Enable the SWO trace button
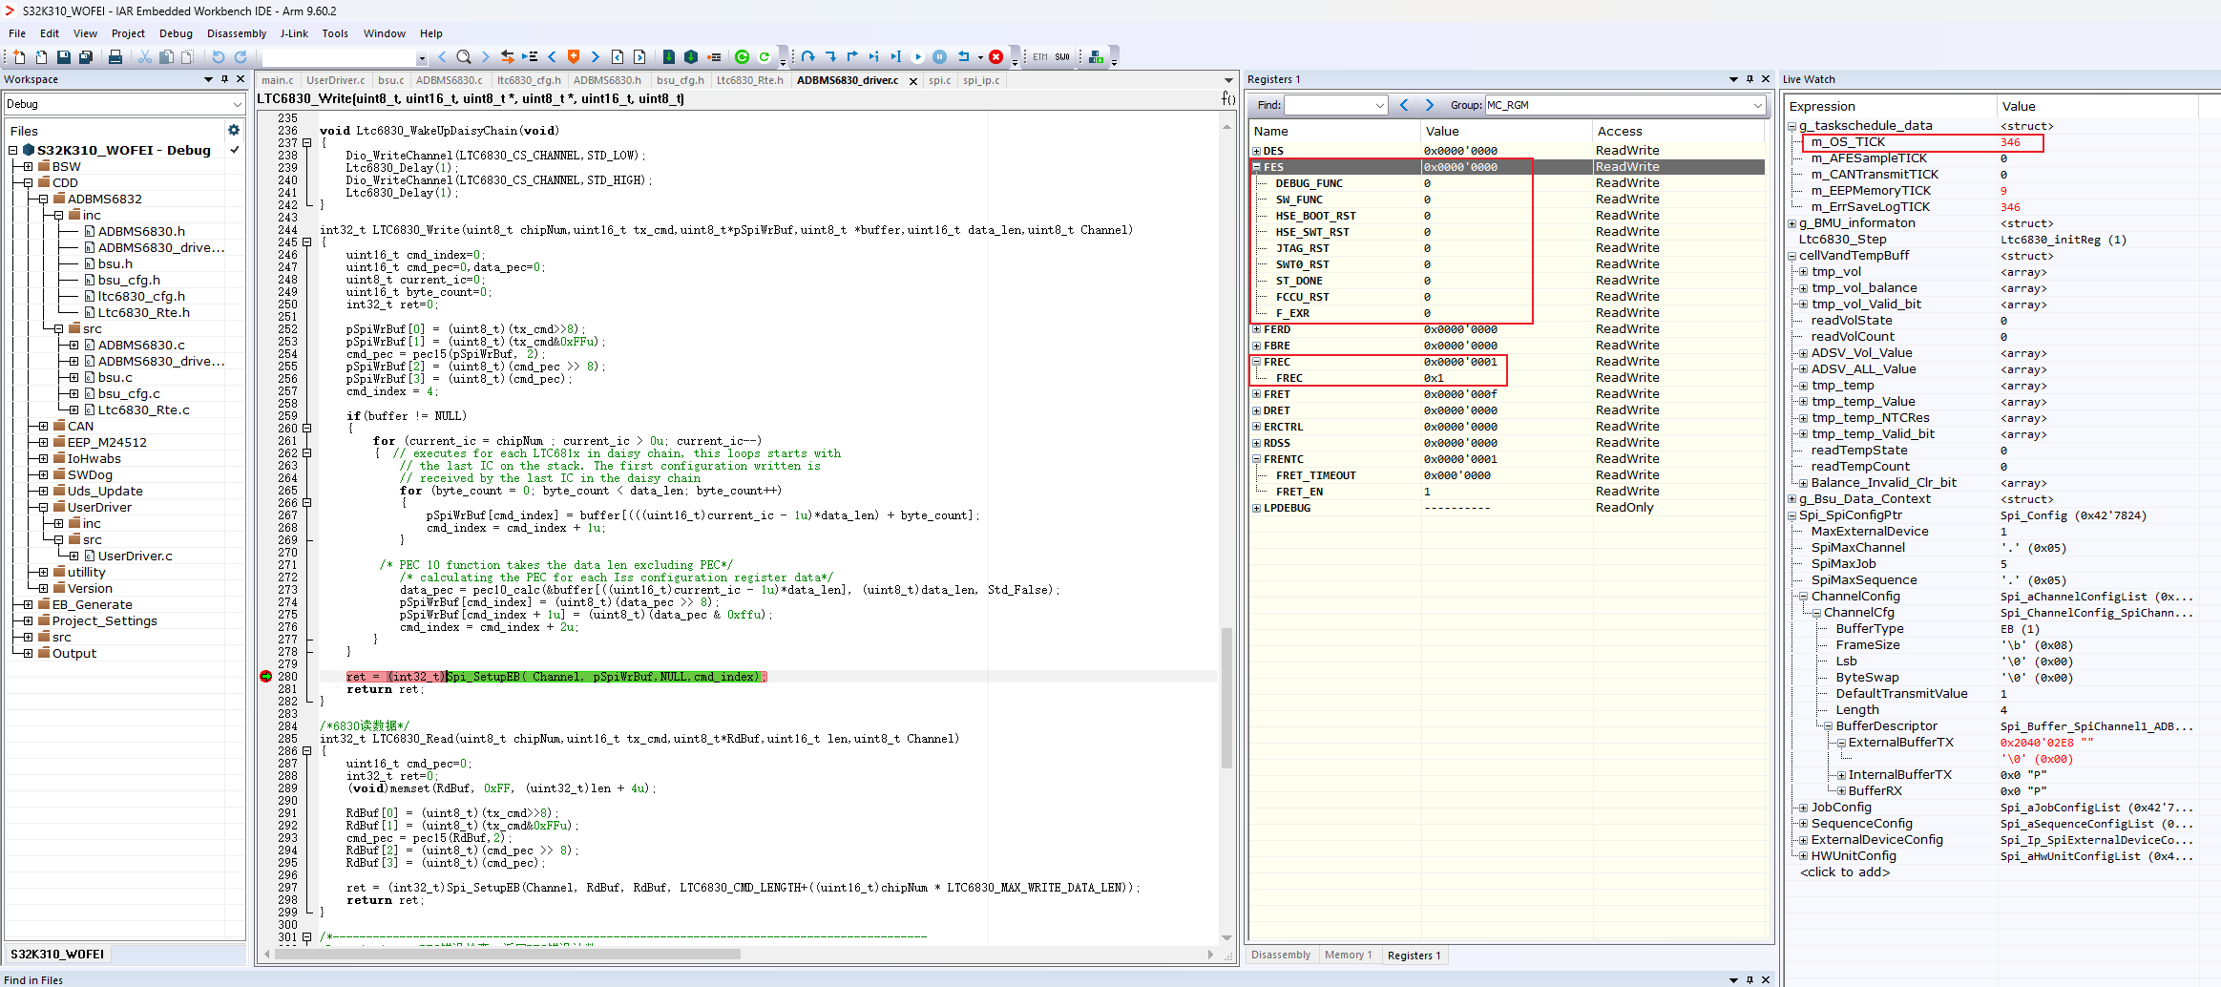 (1061, 56)
